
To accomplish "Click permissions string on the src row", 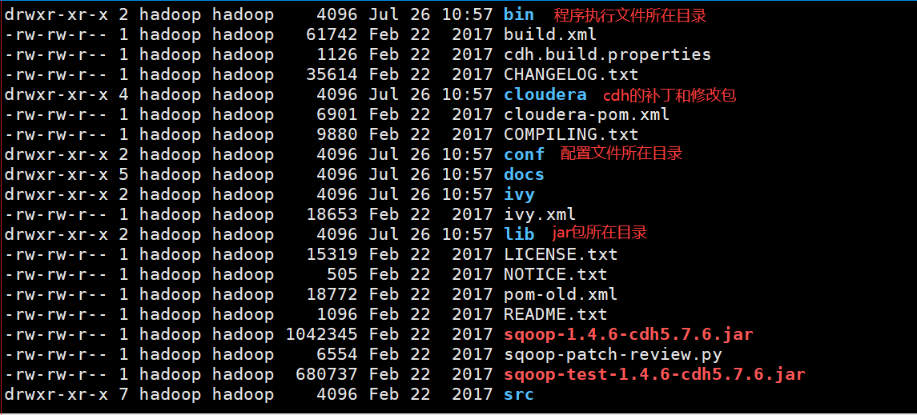I will 56,394.
